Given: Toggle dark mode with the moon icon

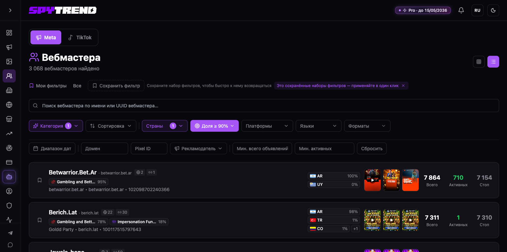Looking at the screenshot, I should pyautogui.click(x=493, y=10).
